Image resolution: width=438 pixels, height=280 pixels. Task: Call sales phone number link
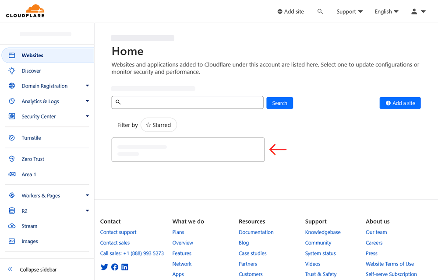point(132,253)
